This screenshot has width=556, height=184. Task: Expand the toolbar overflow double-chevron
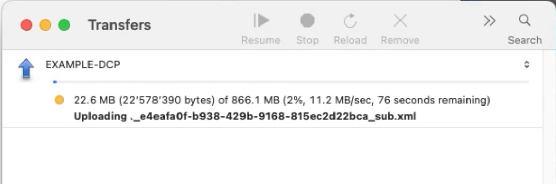[x=490, y=21]
